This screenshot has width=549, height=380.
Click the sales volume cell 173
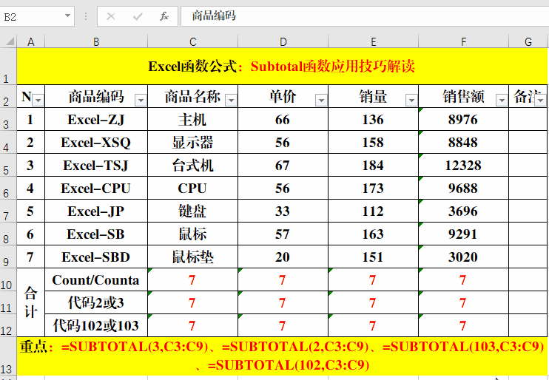click(373, 188)
